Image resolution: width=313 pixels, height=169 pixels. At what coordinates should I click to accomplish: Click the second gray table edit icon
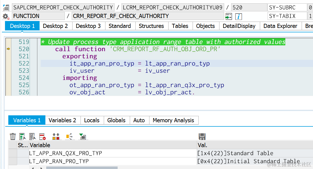pyautogui.click(x=33, y=136)
